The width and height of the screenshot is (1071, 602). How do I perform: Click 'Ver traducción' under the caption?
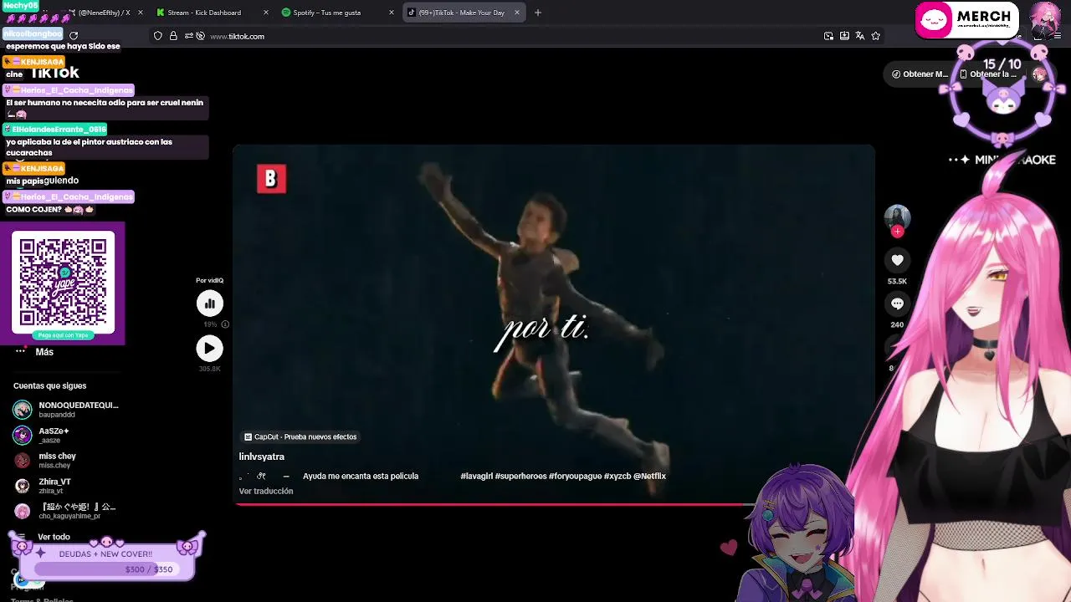pos(266,491)
